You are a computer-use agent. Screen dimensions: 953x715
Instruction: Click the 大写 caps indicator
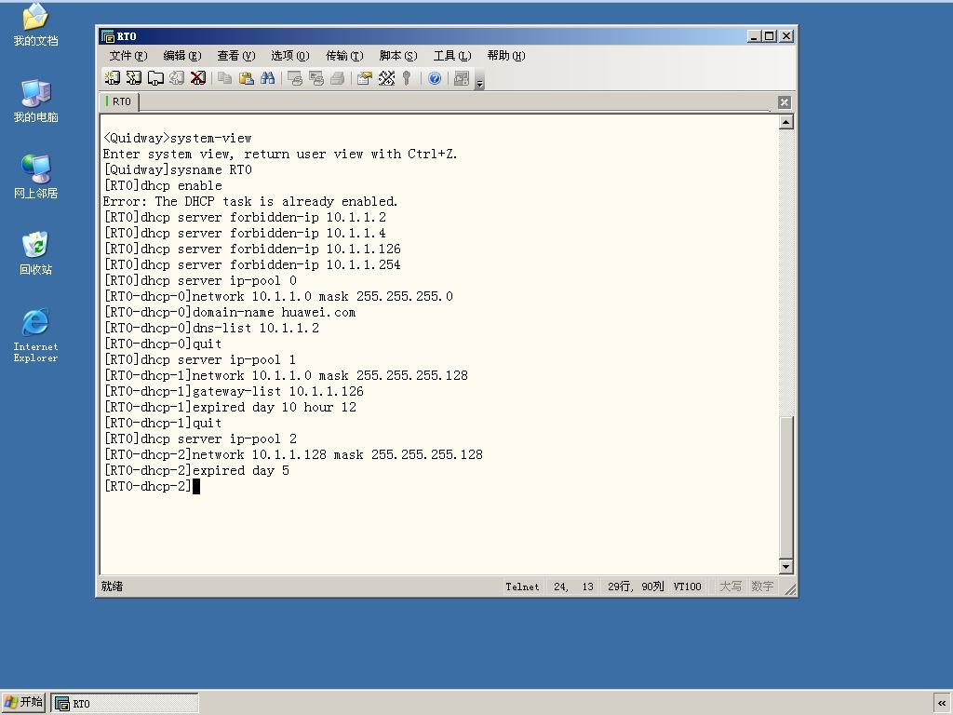pyautogui.click(x=731, y=587)
